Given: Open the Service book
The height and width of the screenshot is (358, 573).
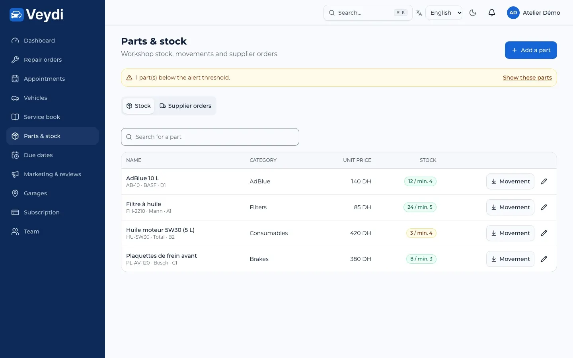Looking at the screenshot, I should click(53, 117).
